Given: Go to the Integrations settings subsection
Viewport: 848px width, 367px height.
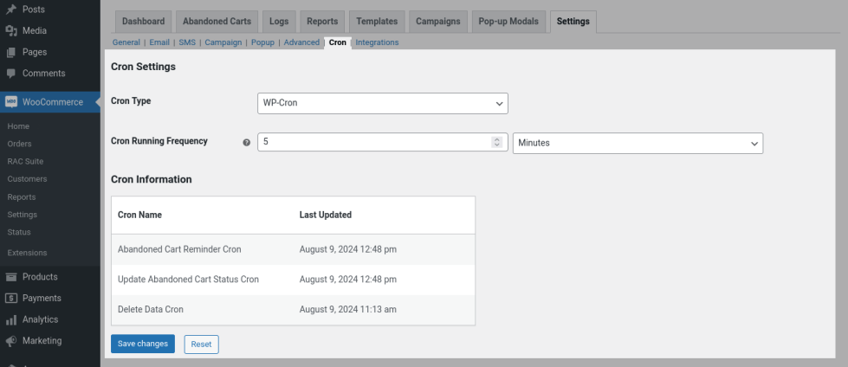Looking at the screenshot, I should pyautogui.click(x=377, y=42).
